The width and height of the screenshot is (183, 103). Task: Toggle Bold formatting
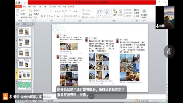pos(42,16)
